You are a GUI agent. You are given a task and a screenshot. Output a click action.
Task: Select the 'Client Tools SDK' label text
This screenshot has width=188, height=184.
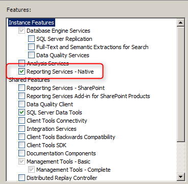(x=46, y=145)
